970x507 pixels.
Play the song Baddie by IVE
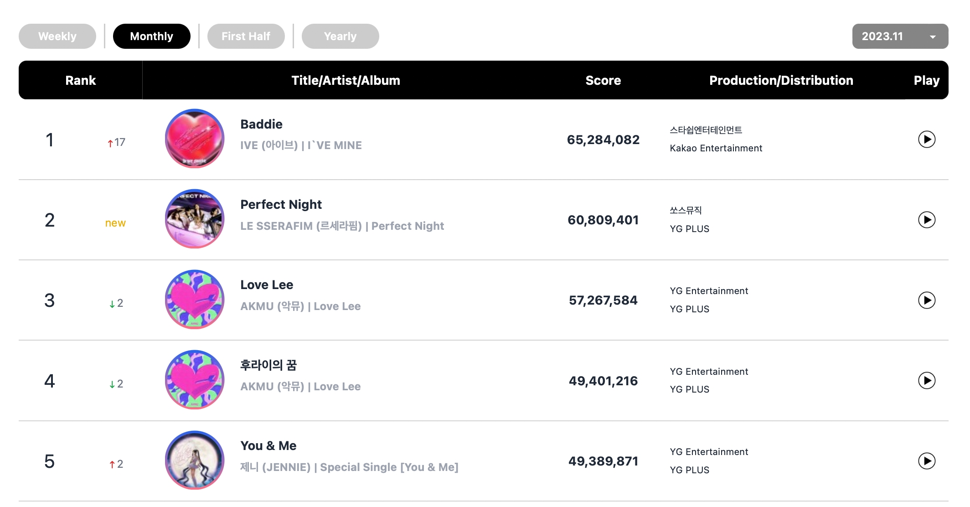pyautogui.click(x=926, y=140)
